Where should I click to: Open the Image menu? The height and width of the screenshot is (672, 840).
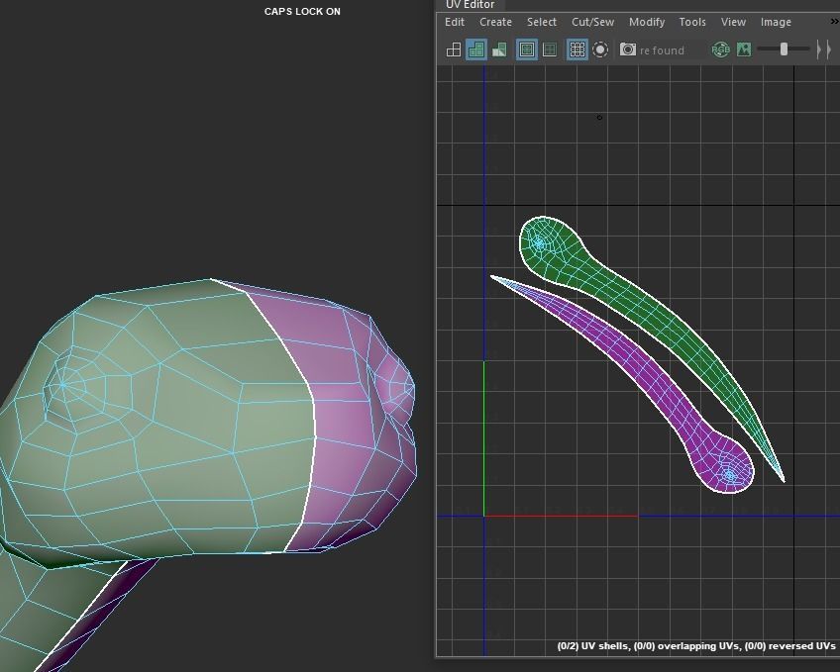776,22
